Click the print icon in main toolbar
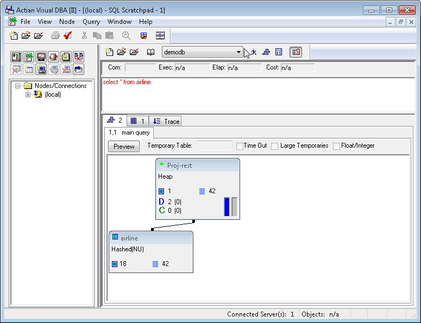This screenshot has width=421, height=323. (55, 36)
